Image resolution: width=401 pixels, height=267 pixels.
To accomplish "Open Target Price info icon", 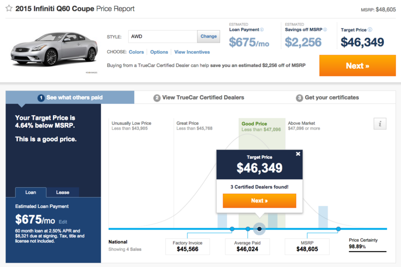I will pos(370,30).
